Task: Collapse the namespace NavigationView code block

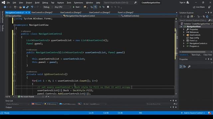Action: tap(14, 25)
